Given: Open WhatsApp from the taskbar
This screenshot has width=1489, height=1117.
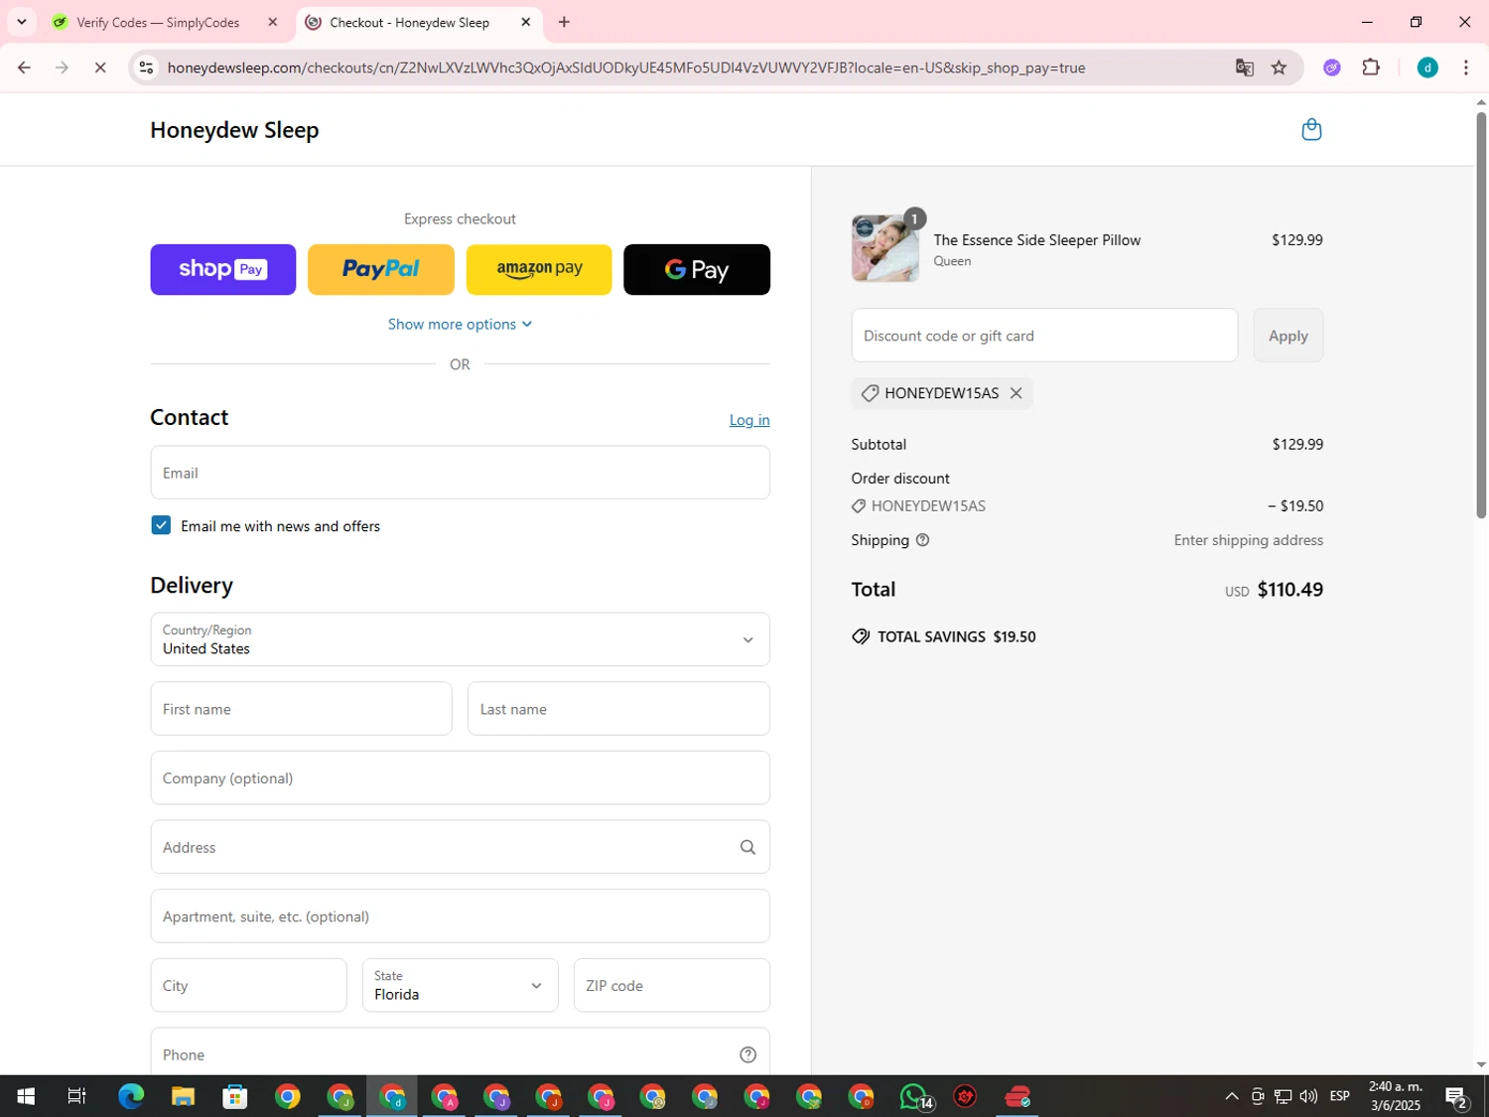Looking at the screenshot, I should pyautogui.click(x=914, y=1096).
